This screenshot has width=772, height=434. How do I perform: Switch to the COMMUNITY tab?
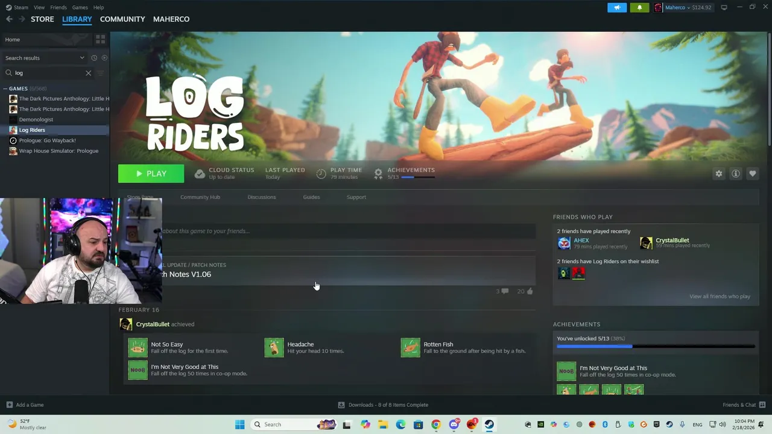[122, 19]
